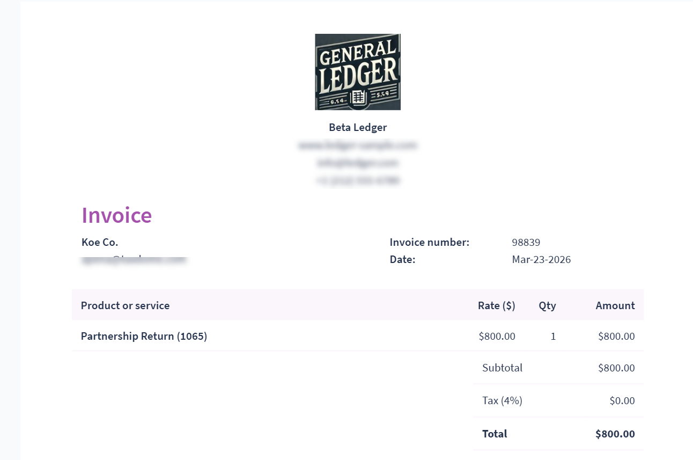Click the General Ledger logo image
This screenshot has width=693, height=460.
coord(358,72)
